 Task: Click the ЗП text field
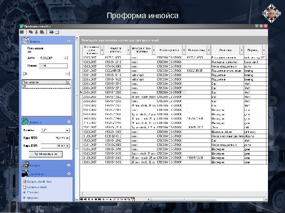tap(44, 74)
